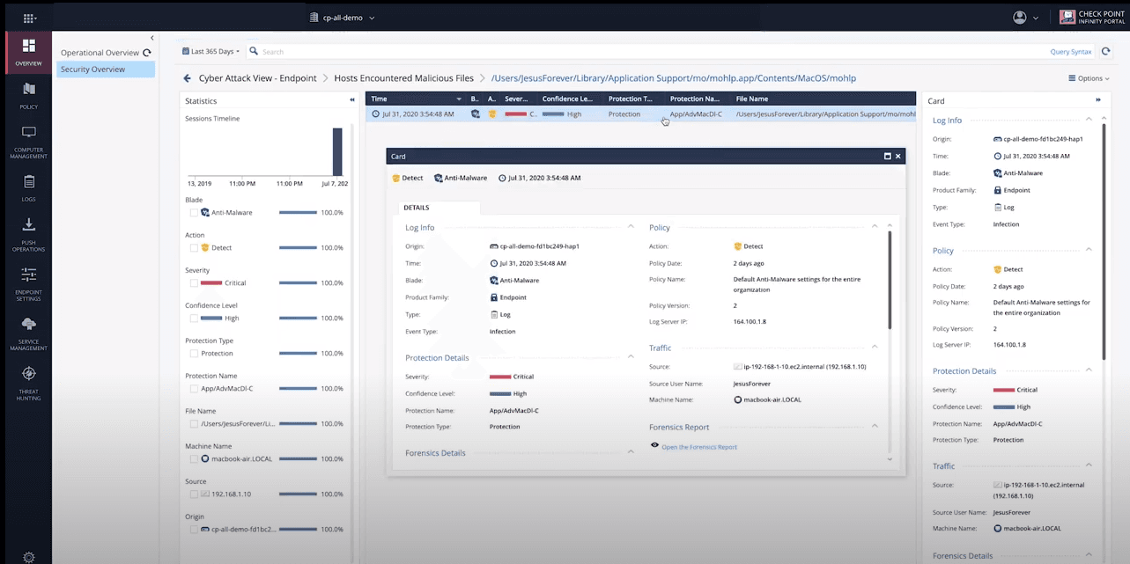Collapse Log Info in right Card panel
The height and width of the screenshot is (564, 1130).
(1089, 120)
